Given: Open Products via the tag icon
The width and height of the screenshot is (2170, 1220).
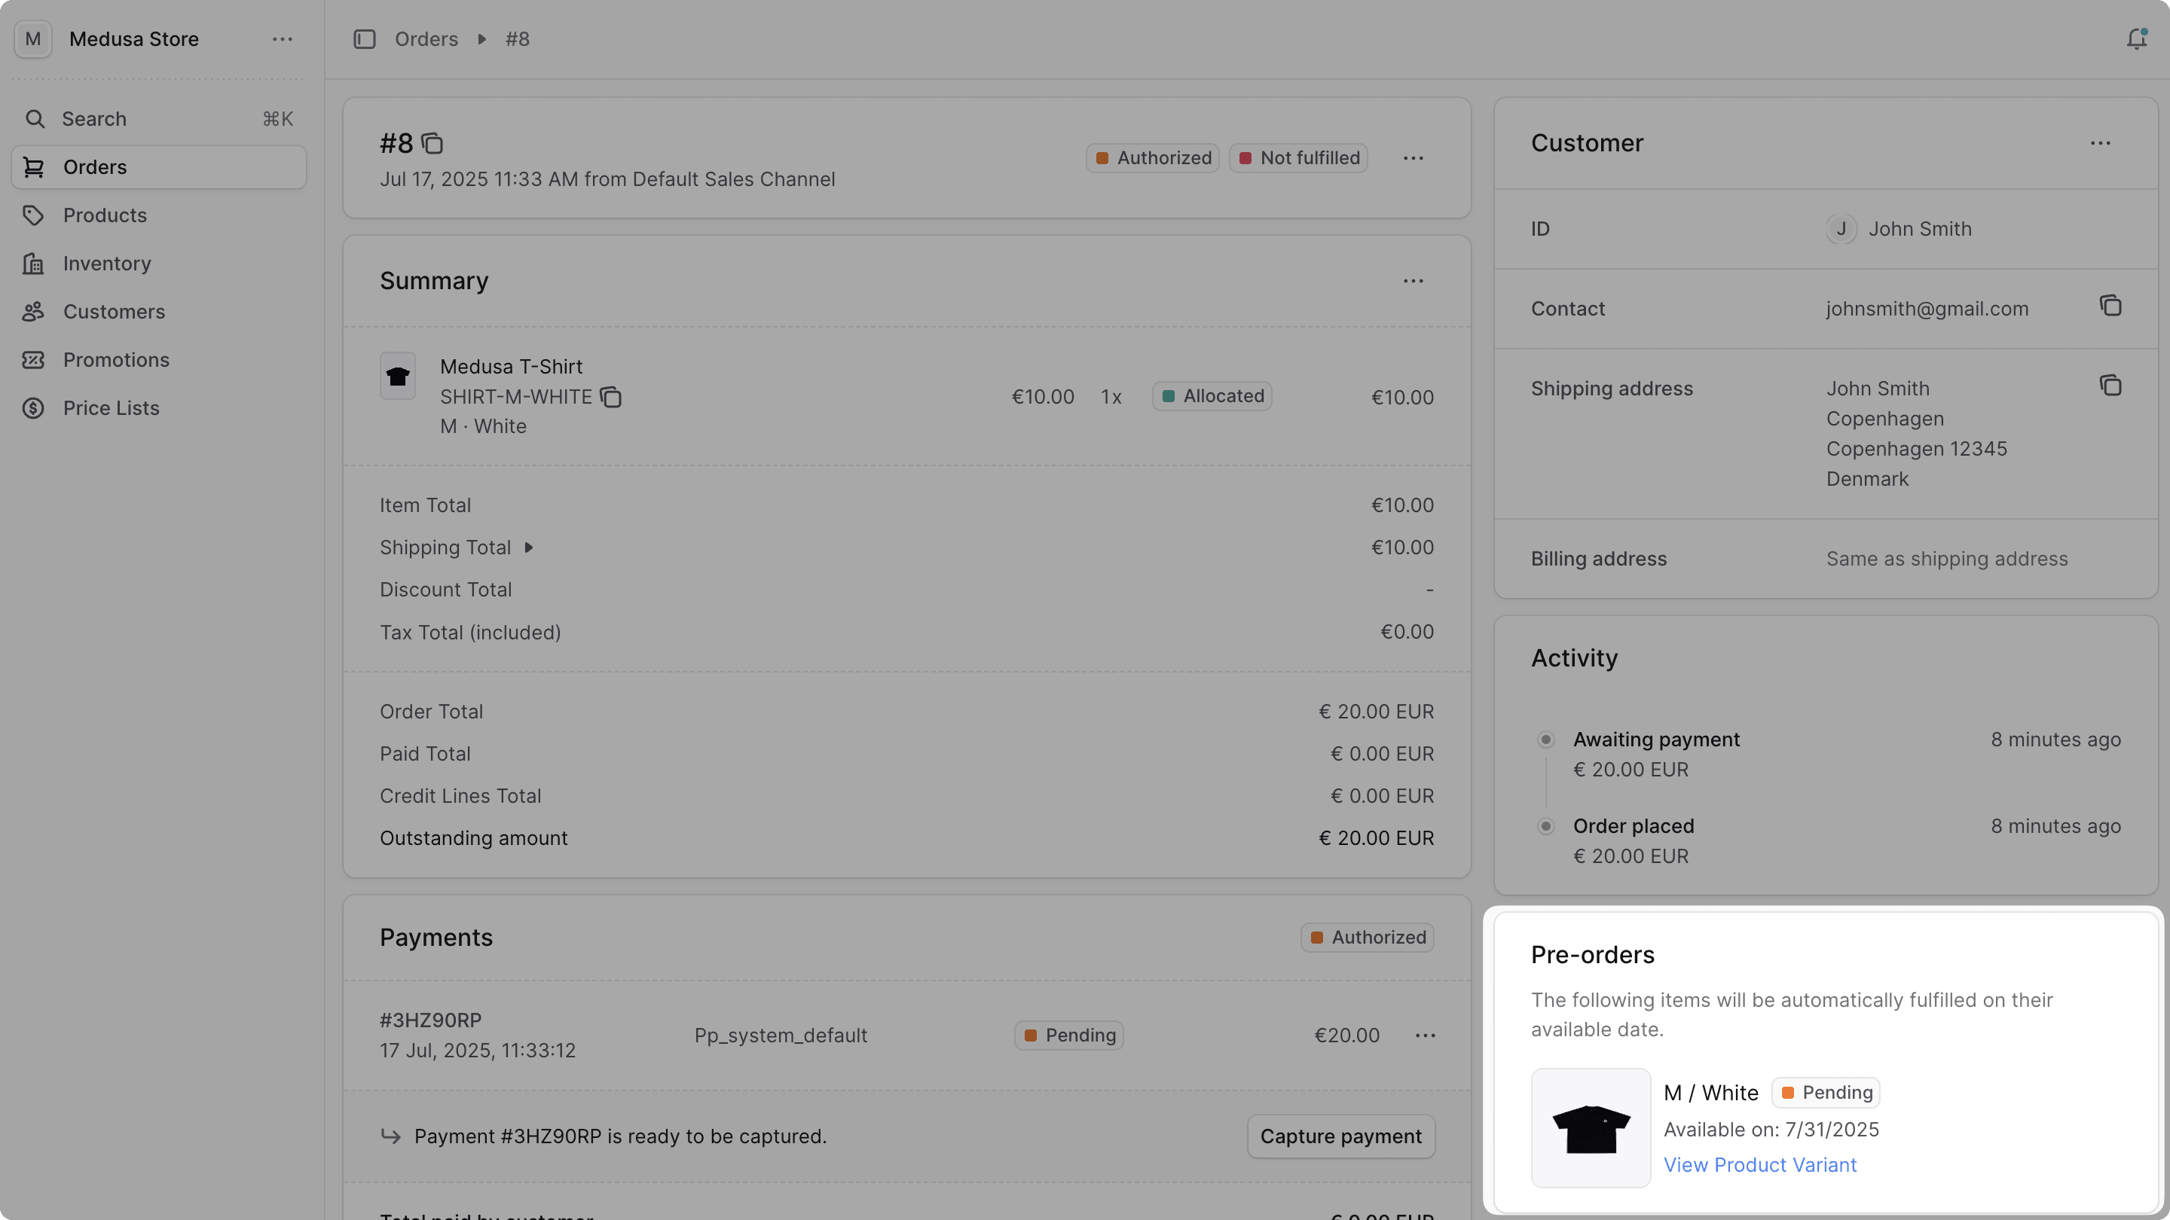Looking at the screenshot, I should point(34,215).
